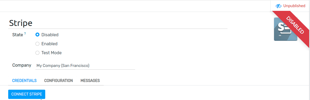Go to the Messages tab
This screenshot has width=310, height=100.
point(90,81)
